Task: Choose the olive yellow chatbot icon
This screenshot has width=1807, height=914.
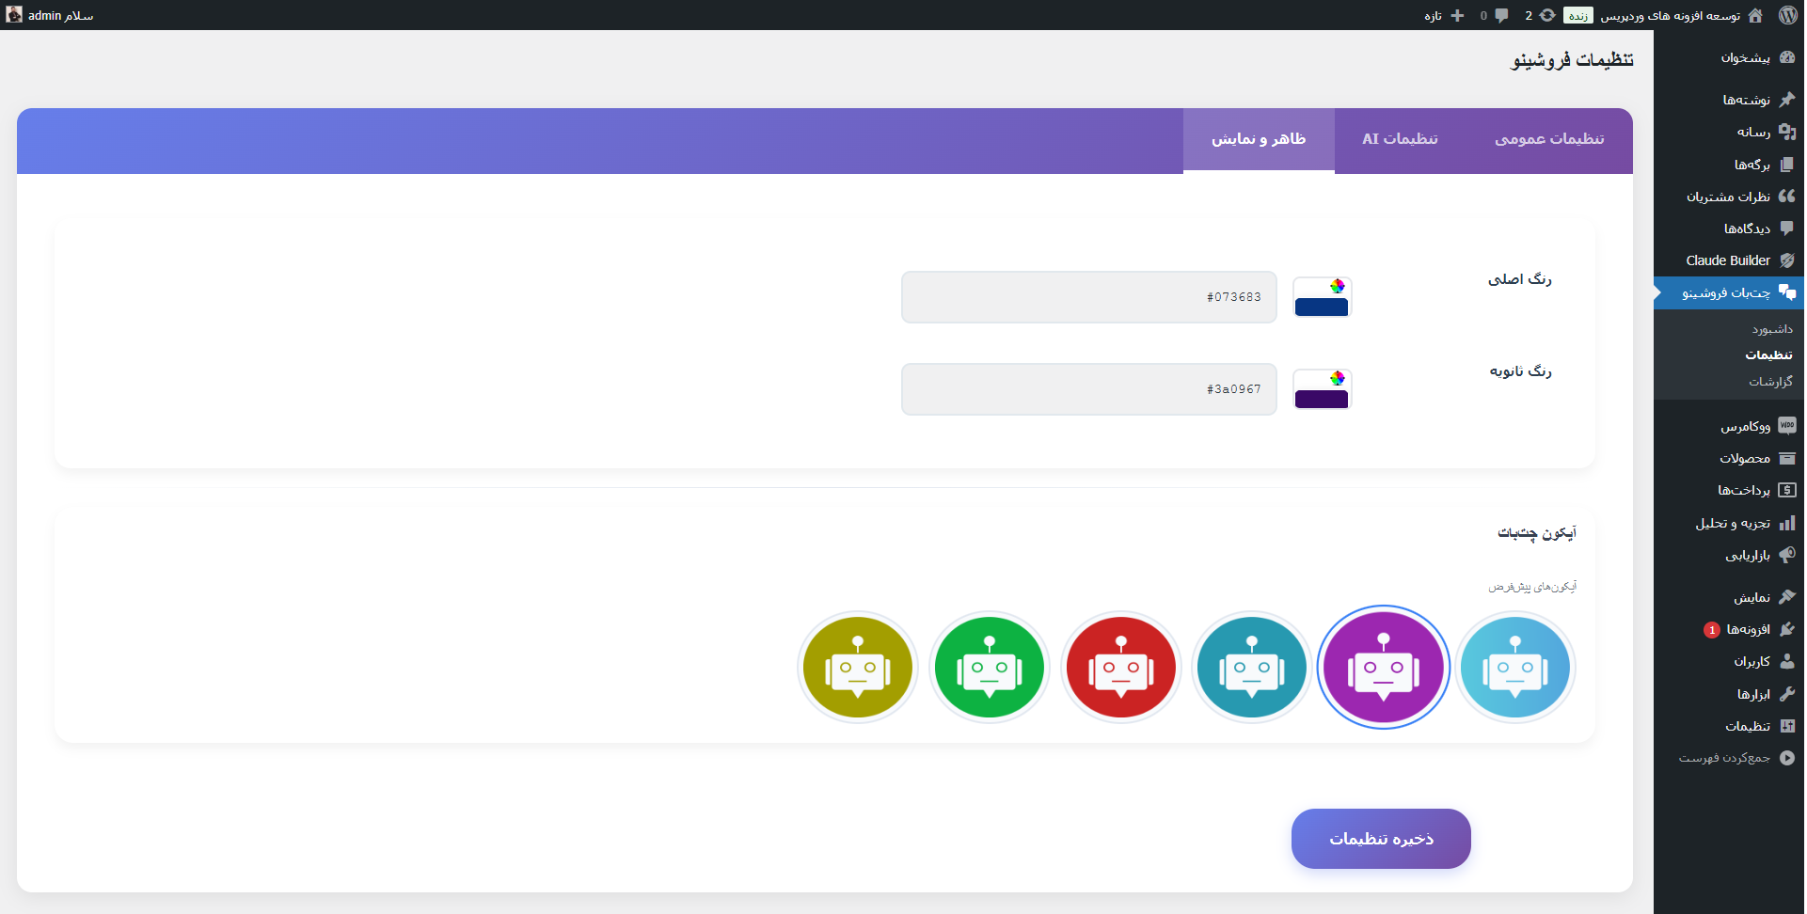Action: pyautogui.click(x=857, y=668)
